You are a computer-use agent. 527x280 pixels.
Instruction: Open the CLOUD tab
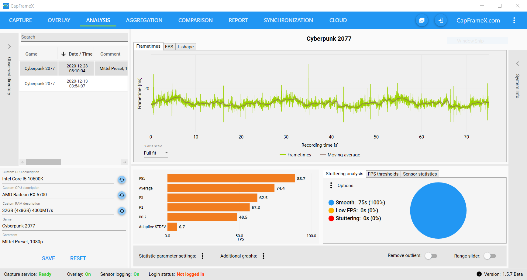338,20
